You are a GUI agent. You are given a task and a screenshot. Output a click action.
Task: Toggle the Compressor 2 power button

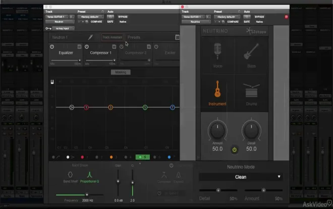121,47
